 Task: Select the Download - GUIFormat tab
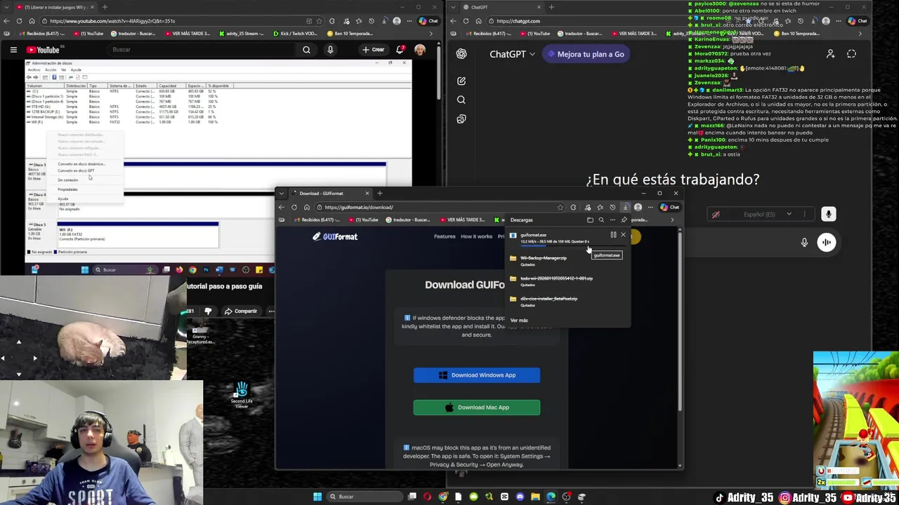click(330, 194)
